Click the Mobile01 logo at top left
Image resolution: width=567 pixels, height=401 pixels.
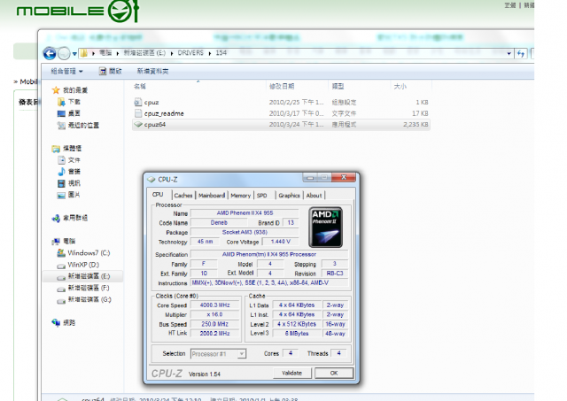coord(78,11)
